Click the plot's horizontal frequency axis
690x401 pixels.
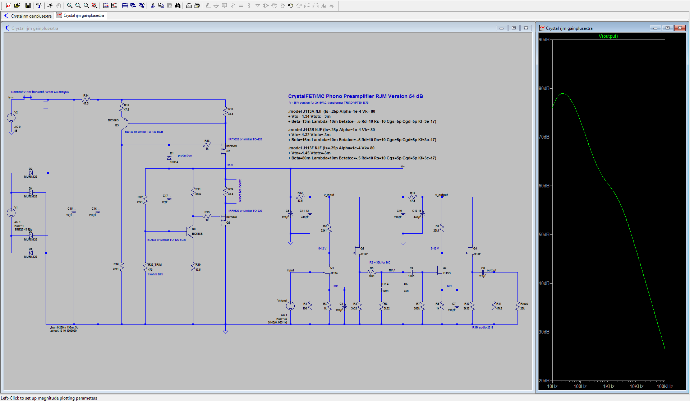pos(609,386)
